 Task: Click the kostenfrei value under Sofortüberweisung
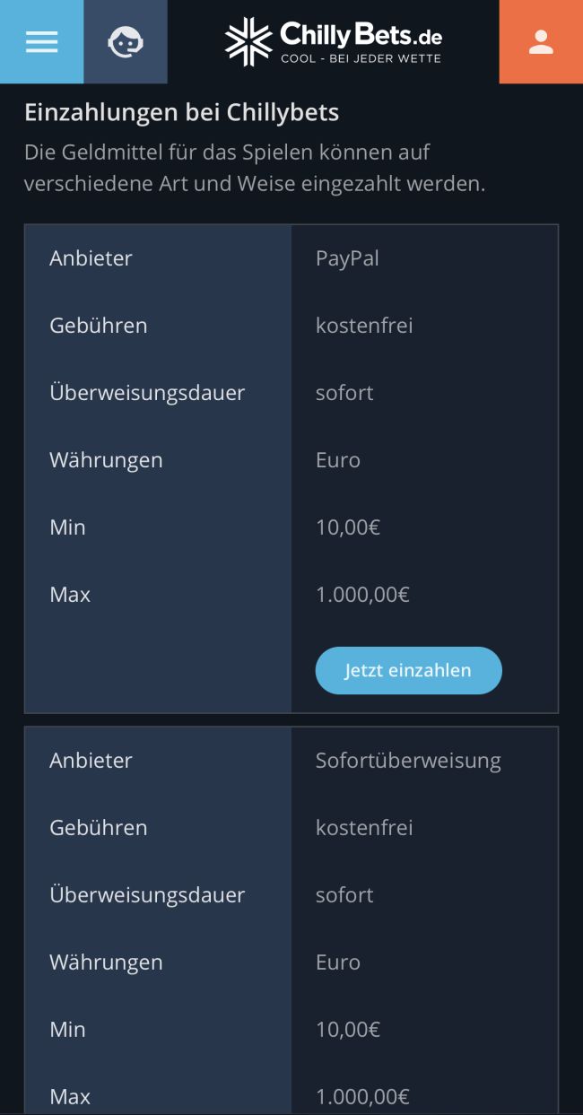[x=364, y=828]
